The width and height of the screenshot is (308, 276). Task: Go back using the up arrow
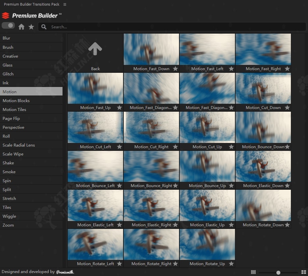(95, 48)
